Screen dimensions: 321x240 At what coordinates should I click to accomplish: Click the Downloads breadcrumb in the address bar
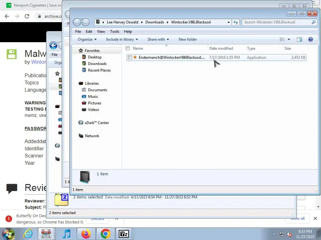tap(155, 22)
